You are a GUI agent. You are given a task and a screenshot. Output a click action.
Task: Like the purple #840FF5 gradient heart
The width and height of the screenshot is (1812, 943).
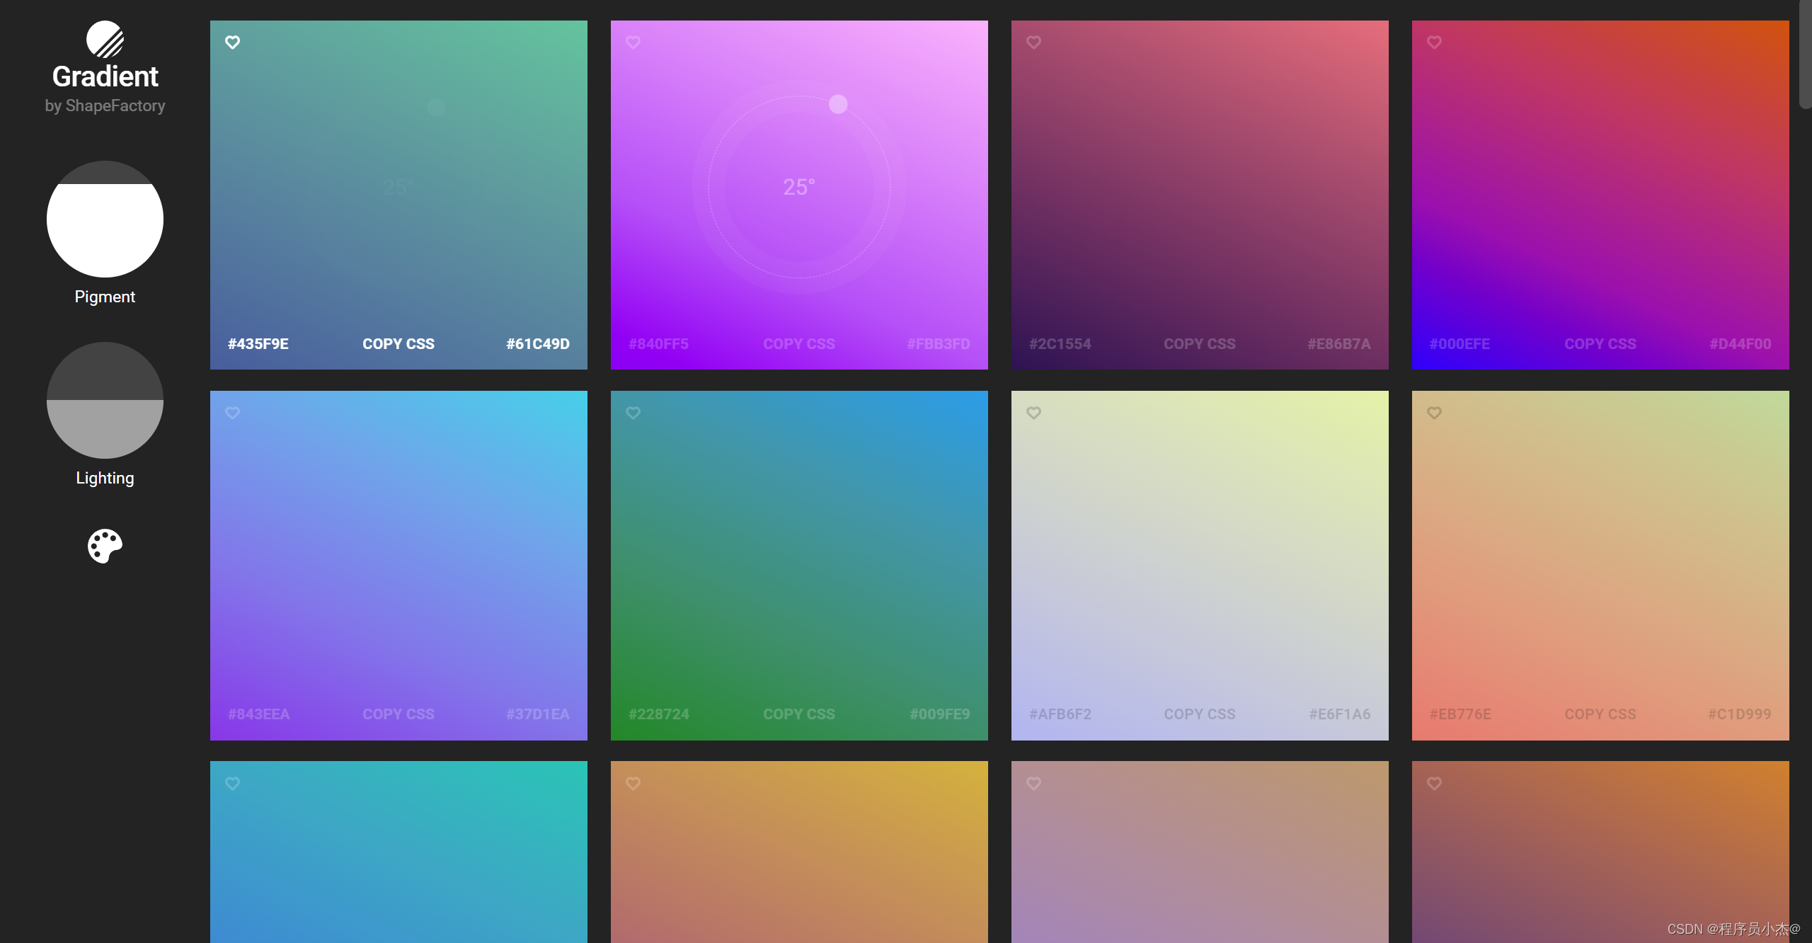[x=633, y=42]
